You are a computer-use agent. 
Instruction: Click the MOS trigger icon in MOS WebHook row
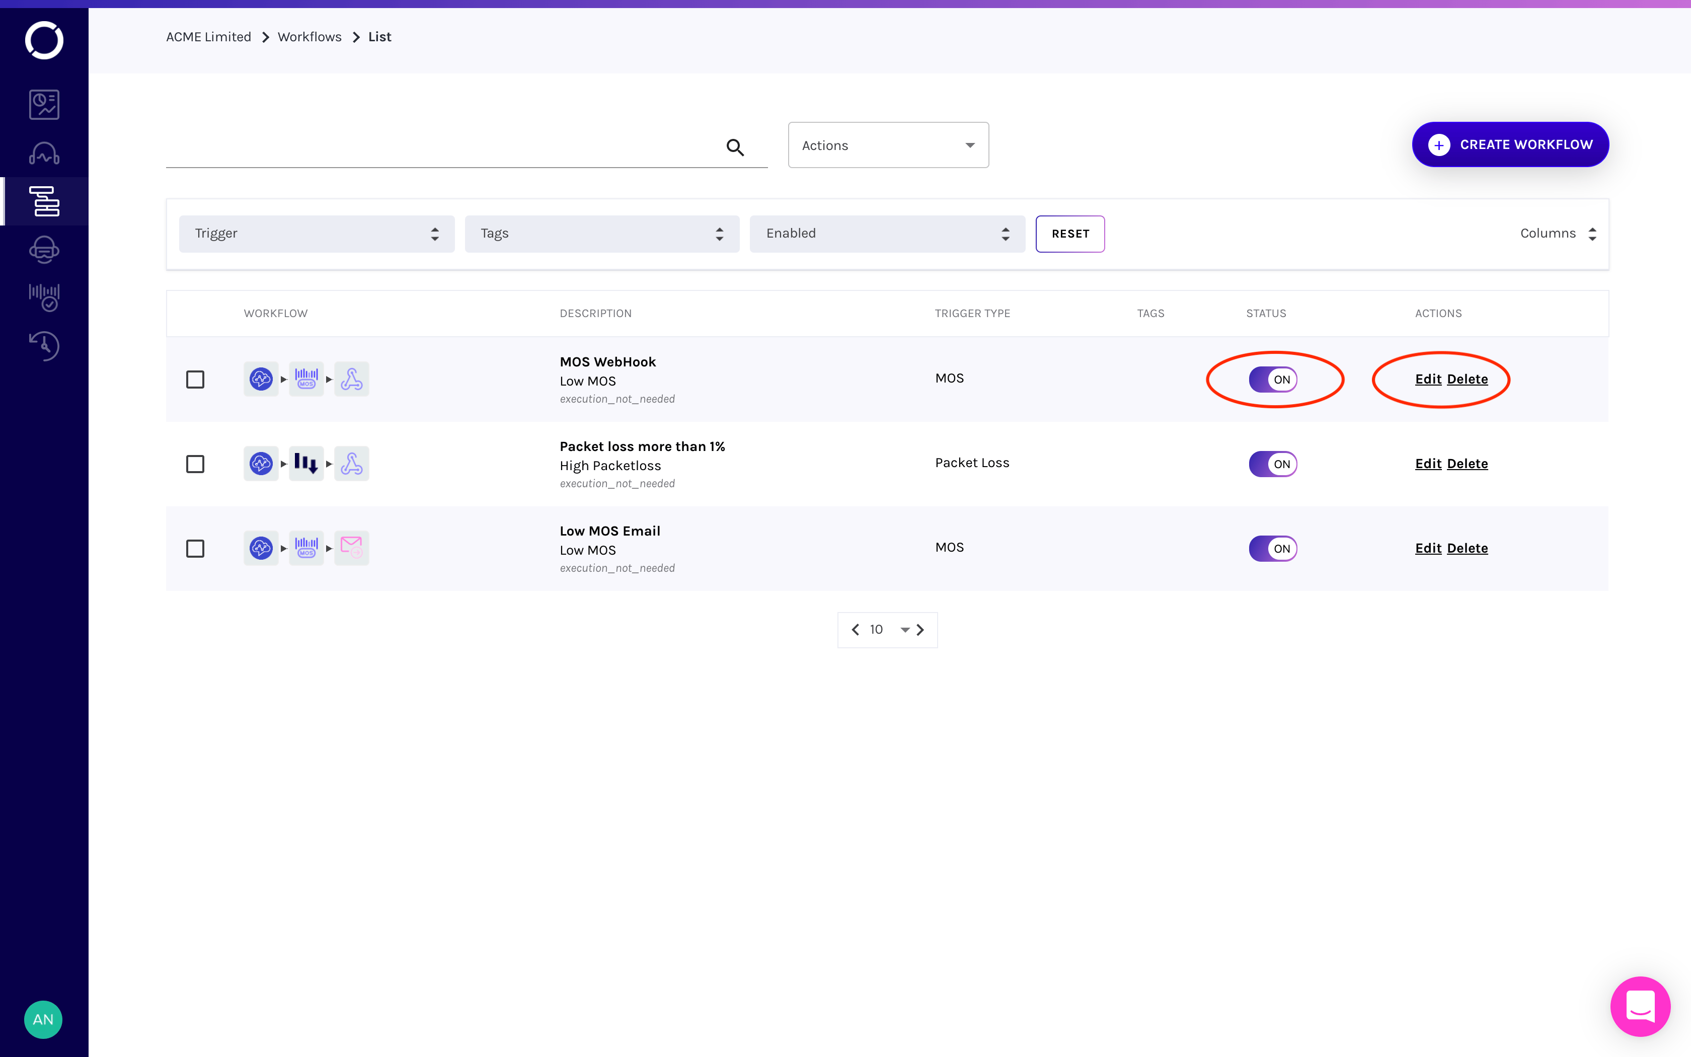coord(306,379)
